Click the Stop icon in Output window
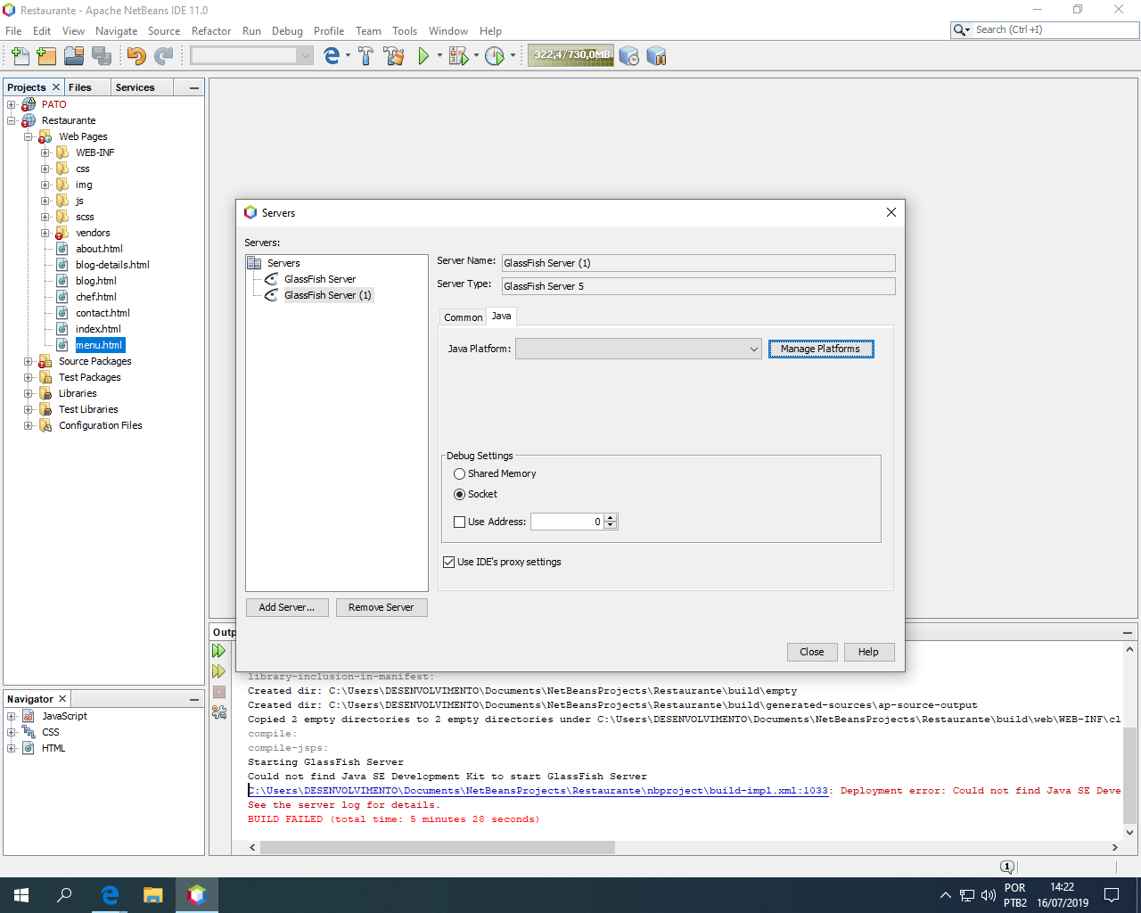1141x913 pixels. (x=219, y=692)
